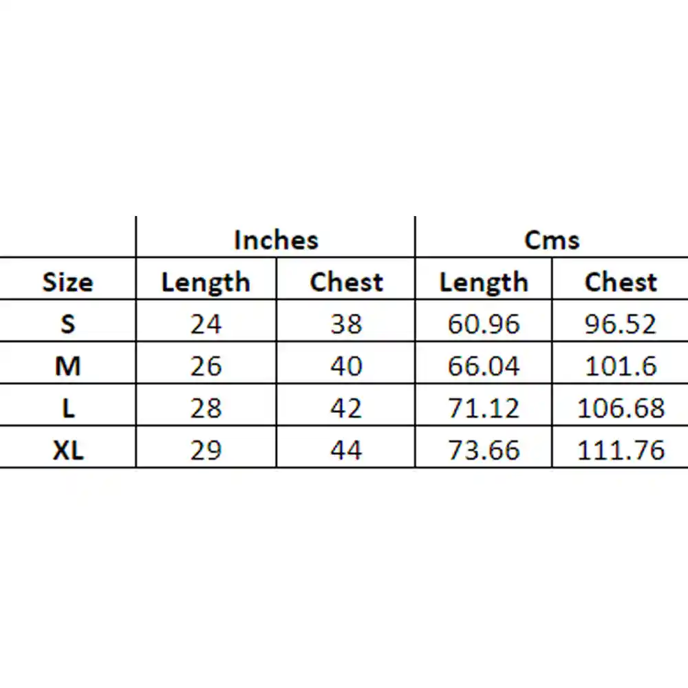
Task: Click the 111.76 chest cell
Action: point(621,447)
